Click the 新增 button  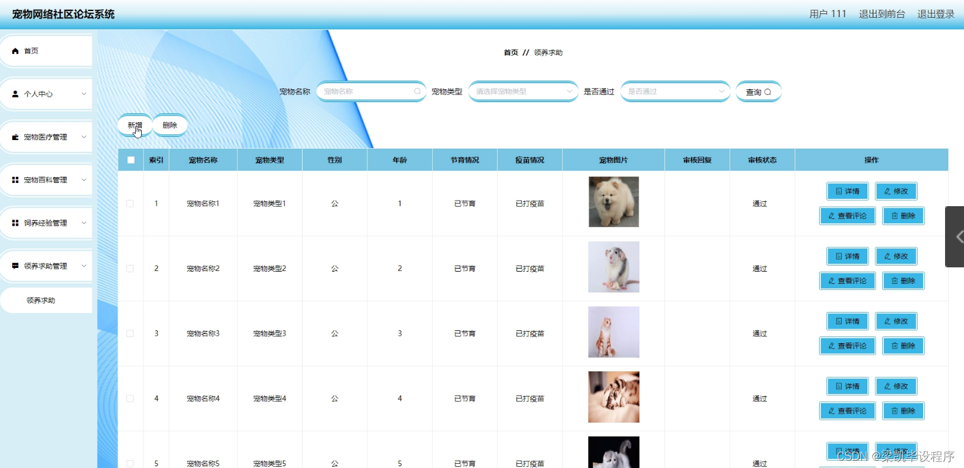tap(135, 125)
